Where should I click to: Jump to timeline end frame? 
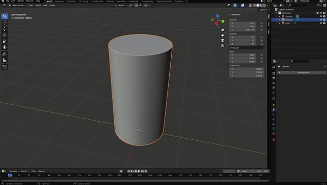click(x=146, y=171)
